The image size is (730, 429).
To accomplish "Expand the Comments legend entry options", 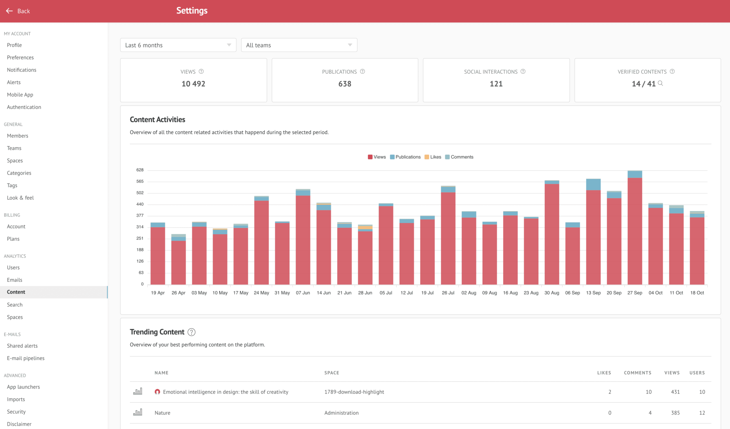I will (459, 157).
